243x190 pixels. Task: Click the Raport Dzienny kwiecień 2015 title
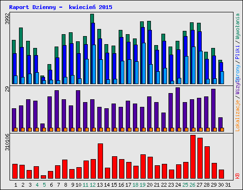point(61,7)
